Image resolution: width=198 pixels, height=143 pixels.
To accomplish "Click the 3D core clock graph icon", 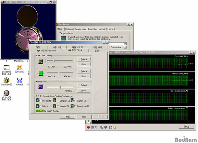I will 41,73.
